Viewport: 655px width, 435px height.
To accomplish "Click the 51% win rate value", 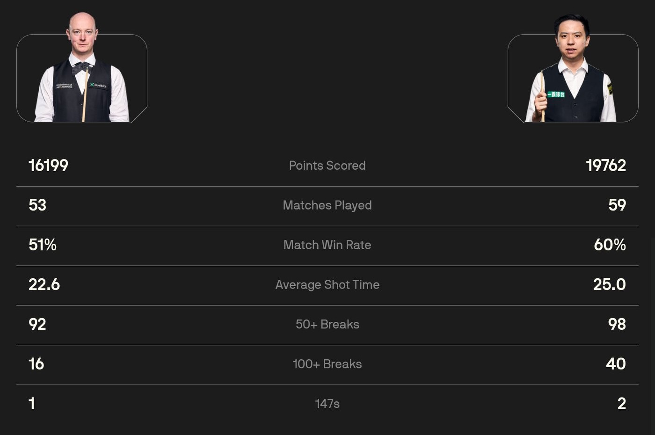I will pos(43,245).
